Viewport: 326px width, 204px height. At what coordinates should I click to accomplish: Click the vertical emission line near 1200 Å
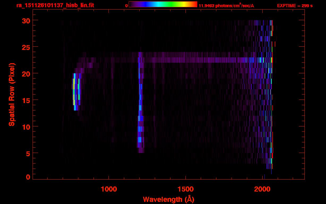pyautogui.click(x=140, y=102)
